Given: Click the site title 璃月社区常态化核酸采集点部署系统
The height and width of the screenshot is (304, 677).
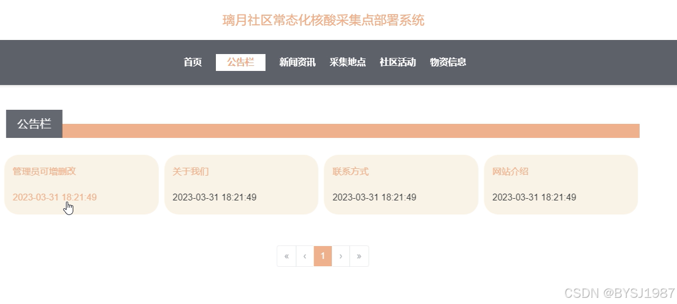Looking at the screenshot, I should pos(324,21).
